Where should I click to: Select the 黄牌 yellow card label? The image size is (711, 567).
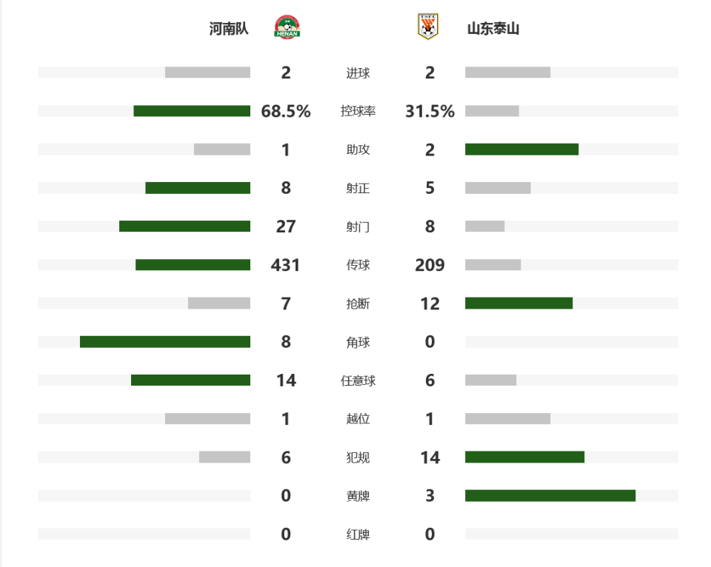[x=358, y=496]
